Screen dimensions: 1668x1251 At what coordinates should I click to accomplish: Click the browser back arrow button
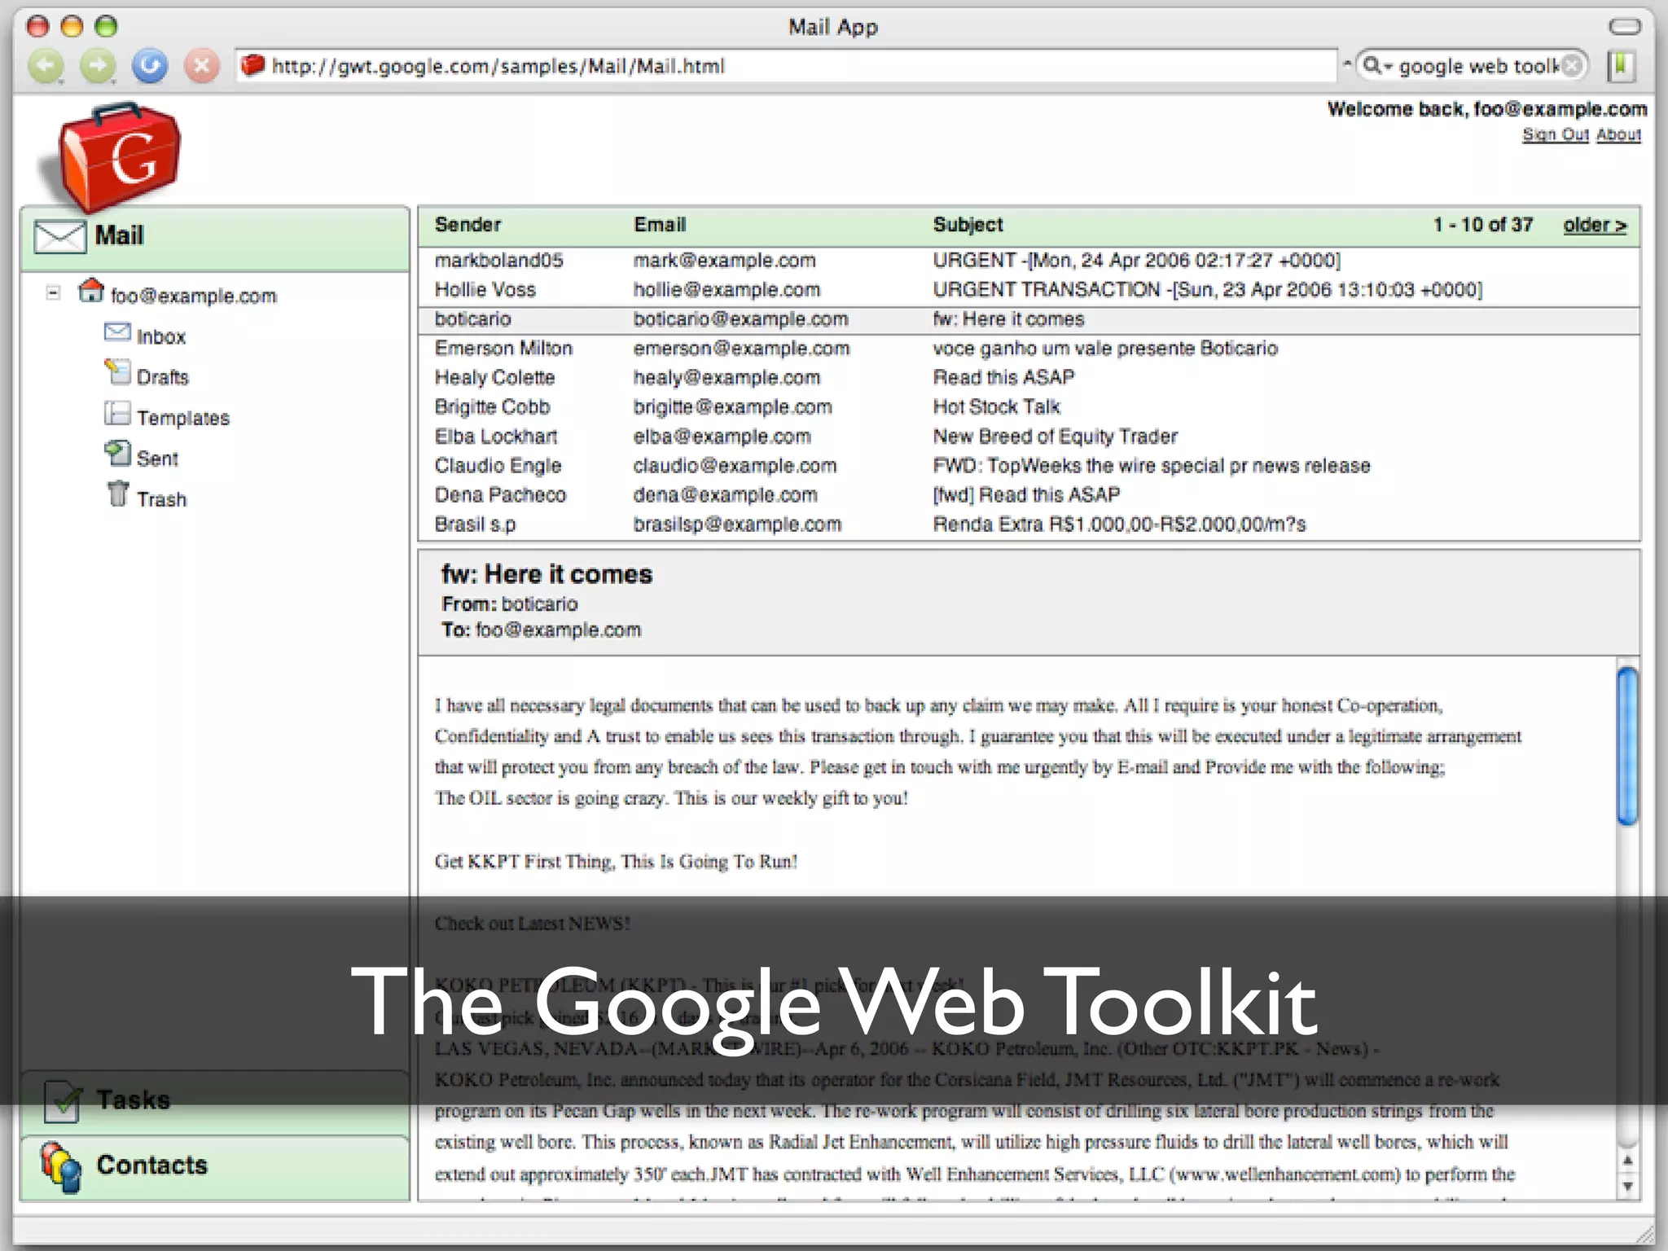46,66
